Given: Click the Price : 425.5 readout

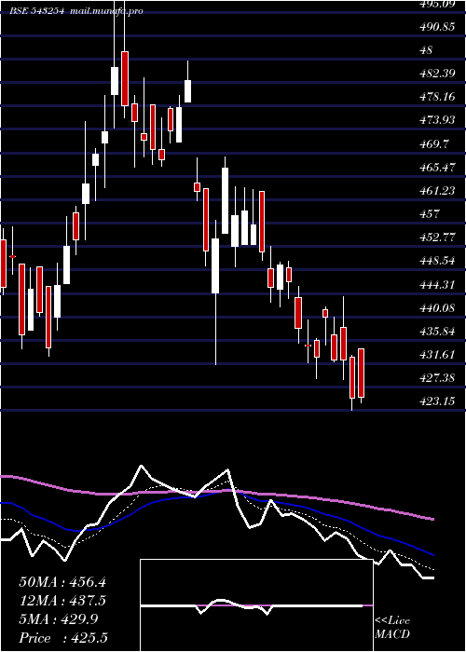Looking at the screenshot, I should [63, 638].
